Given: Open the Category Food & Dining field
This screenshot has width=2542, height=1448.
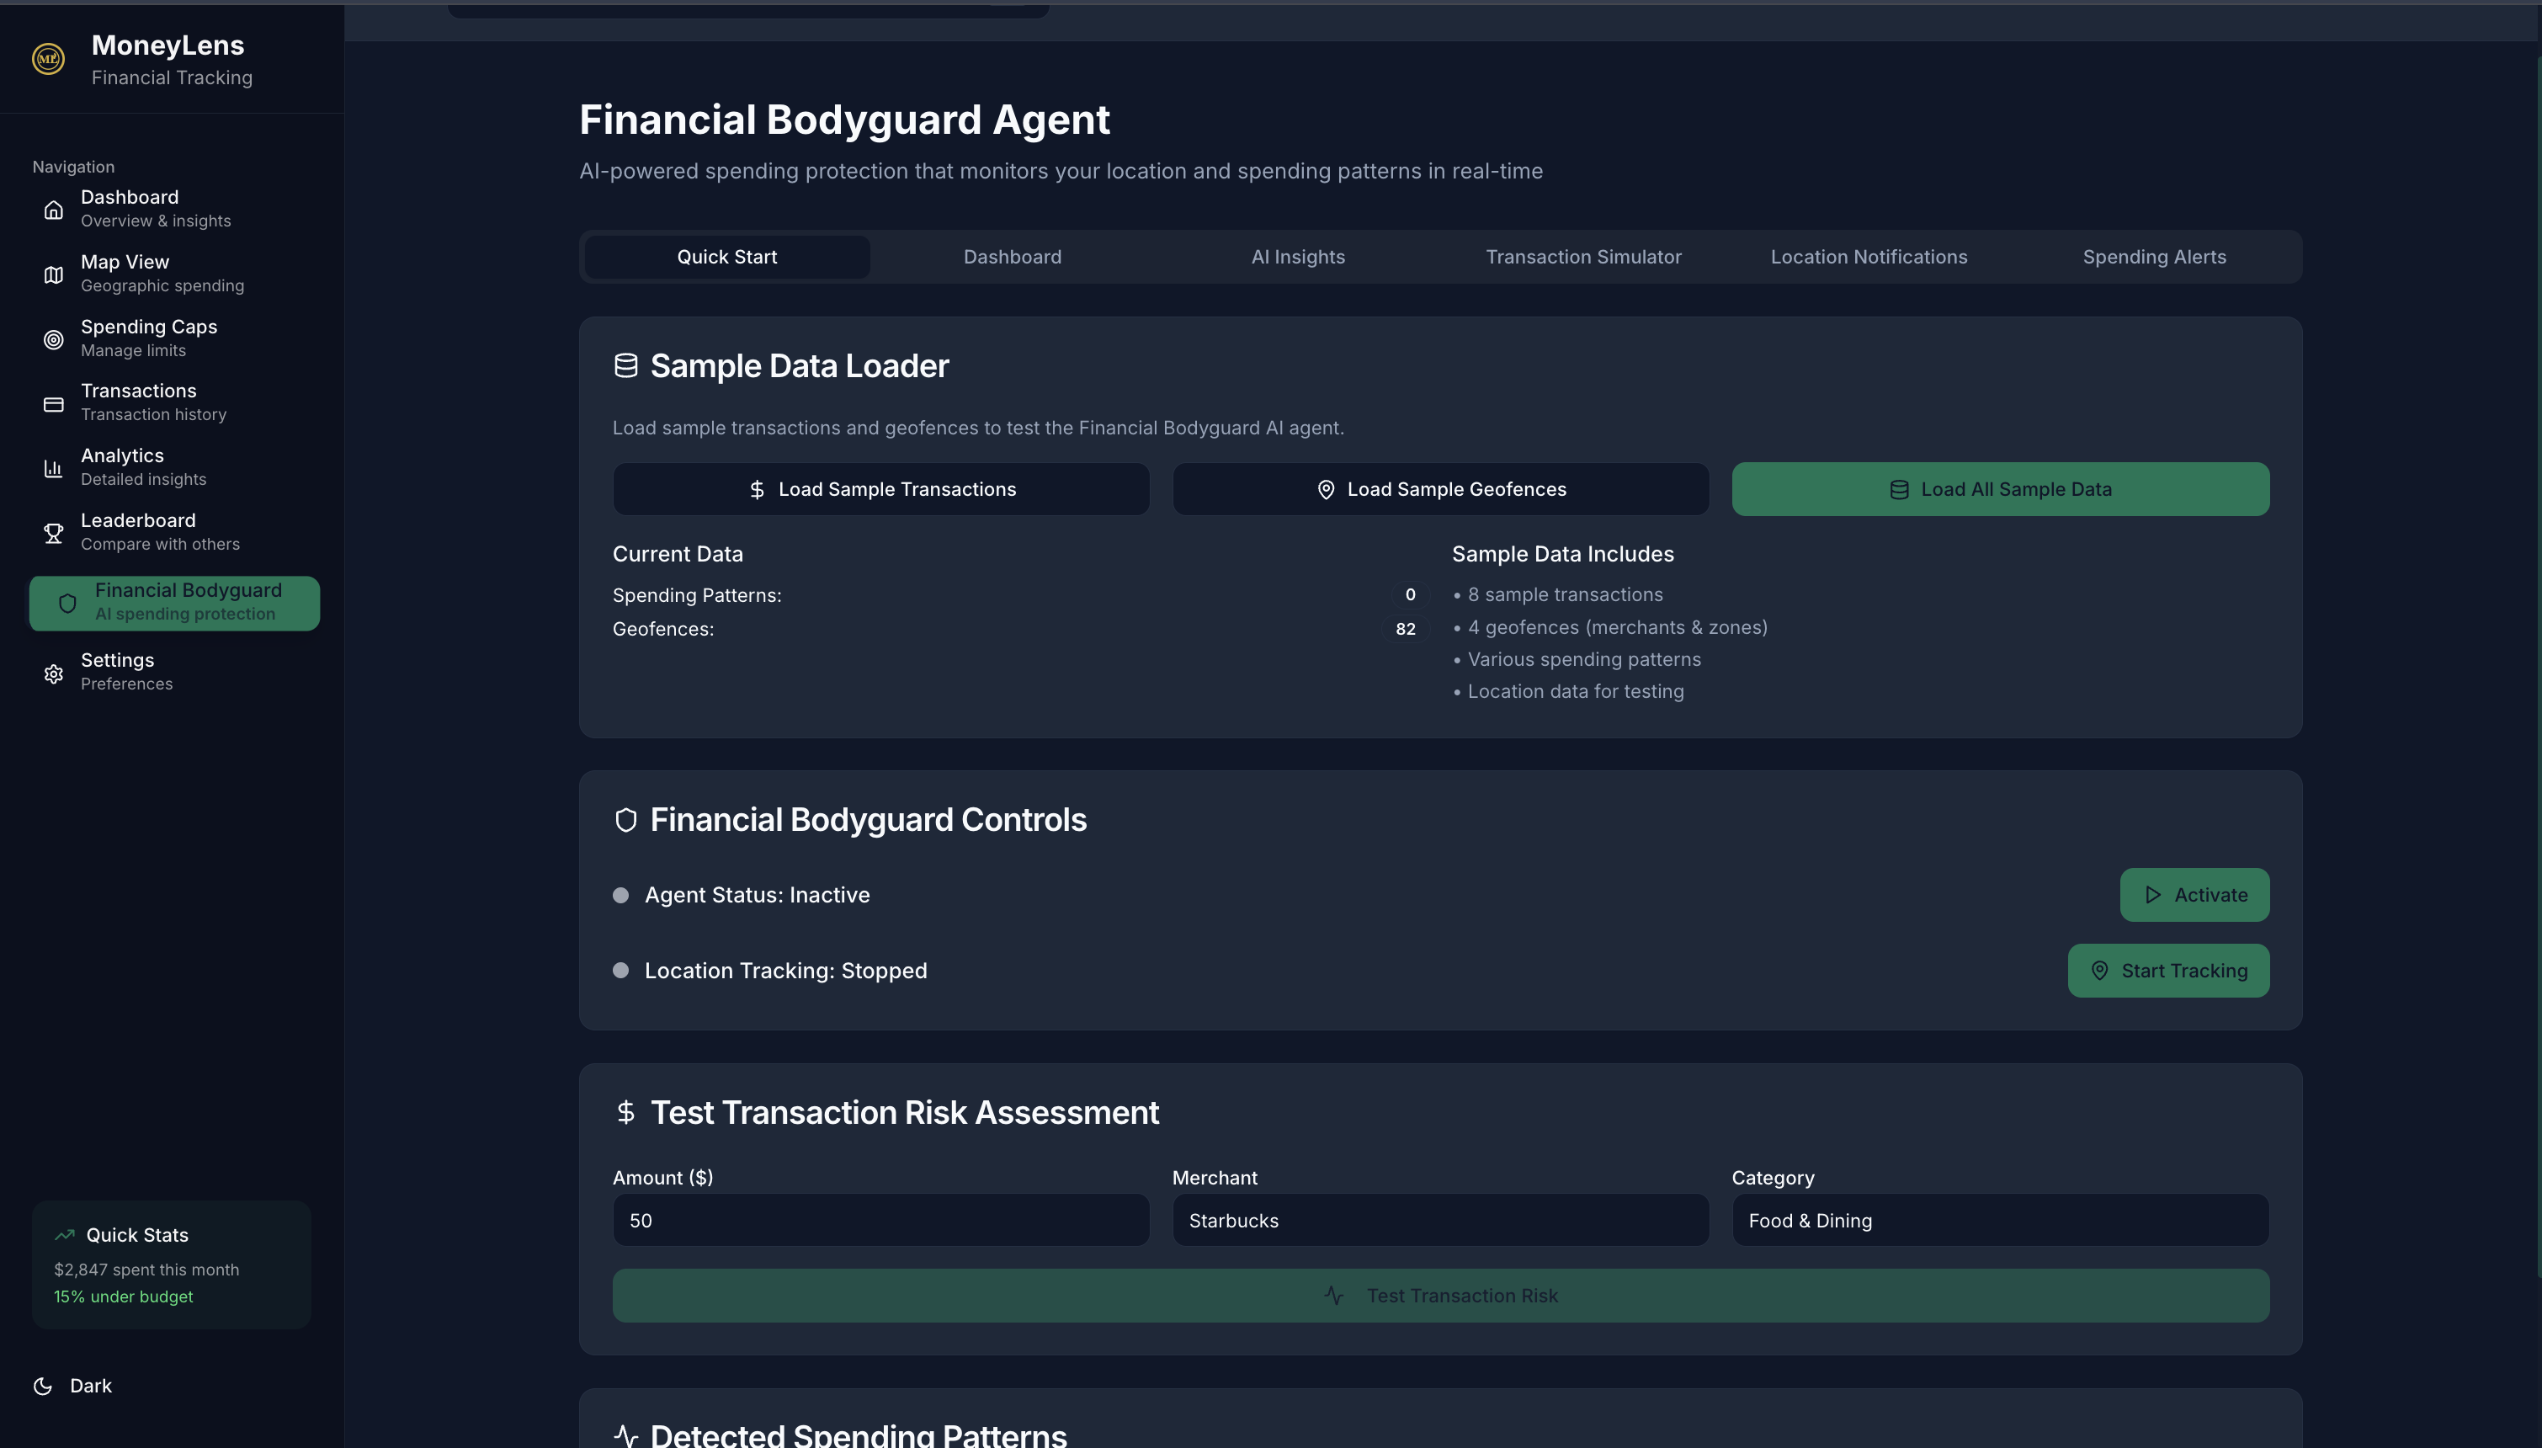Looking at the screenshot, I should (x=1999, y=1220).
